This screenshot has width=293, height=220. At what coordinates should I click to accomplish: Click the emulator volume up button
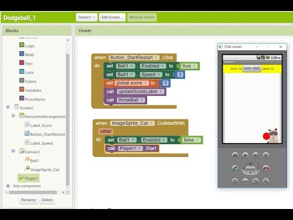tap(256, 155)
